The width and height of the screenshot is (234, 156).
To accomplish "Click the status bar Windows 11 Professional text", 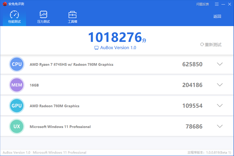I will tap(60, 153).
